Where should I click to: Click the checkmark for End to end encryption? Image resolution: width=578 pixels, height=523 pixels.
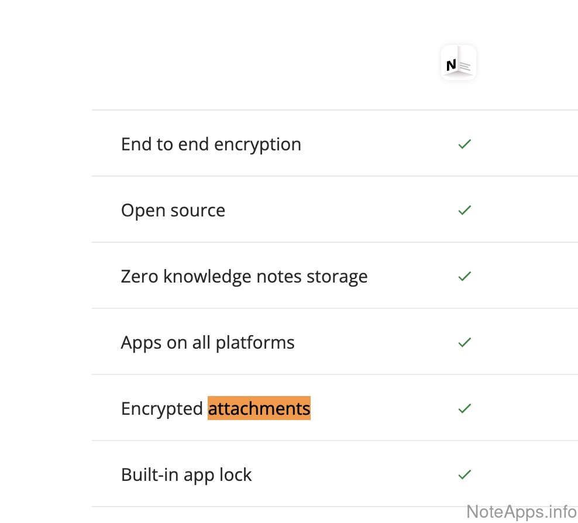coord(465,144)
